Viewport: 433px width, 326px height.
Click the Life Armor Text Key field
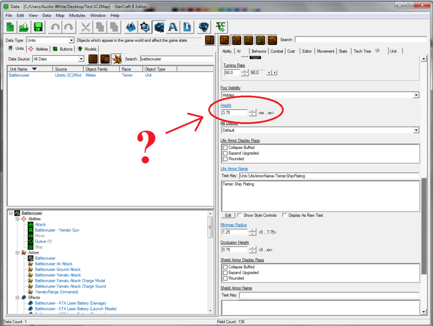click(x=329, y=176)
